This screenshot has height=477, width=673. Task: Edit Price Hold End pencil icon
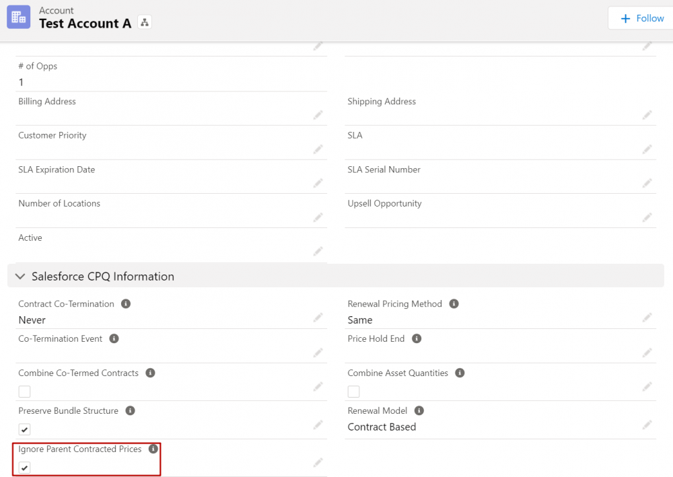[x=647, y=353]
